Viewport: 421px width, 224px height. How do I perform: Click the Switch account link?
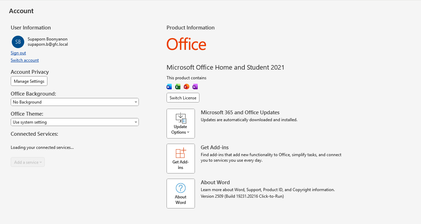(x=25, y=60)
